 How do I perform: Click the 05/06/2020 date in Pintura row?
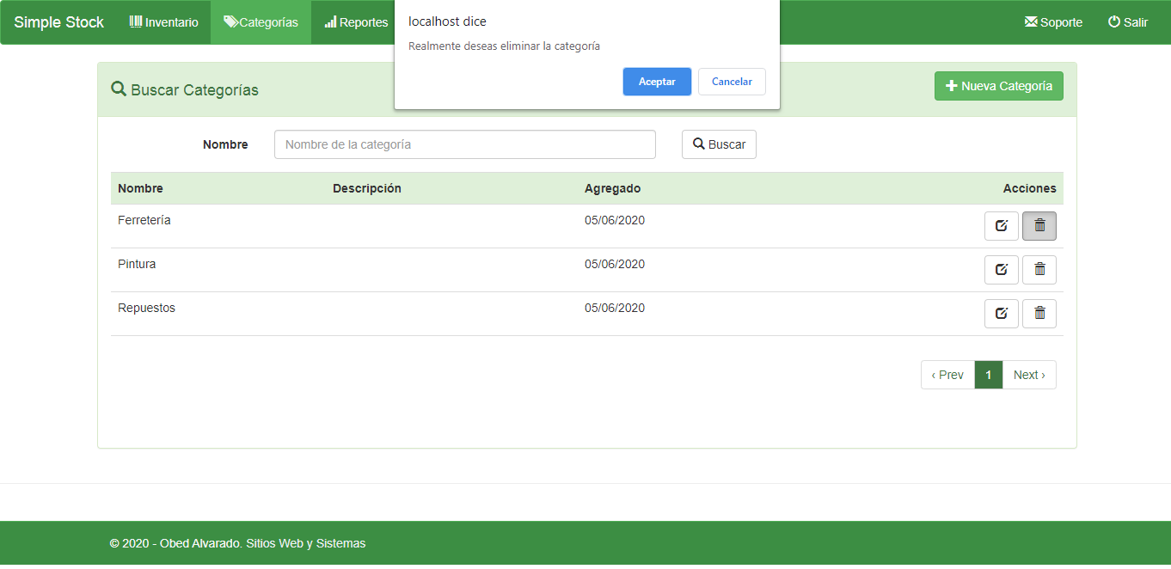point(615,264)
